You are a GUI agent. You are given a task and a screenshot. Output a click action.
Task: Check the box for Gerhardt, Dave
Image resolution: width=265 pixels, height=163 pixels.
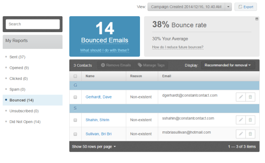click(x=75, y=97)
